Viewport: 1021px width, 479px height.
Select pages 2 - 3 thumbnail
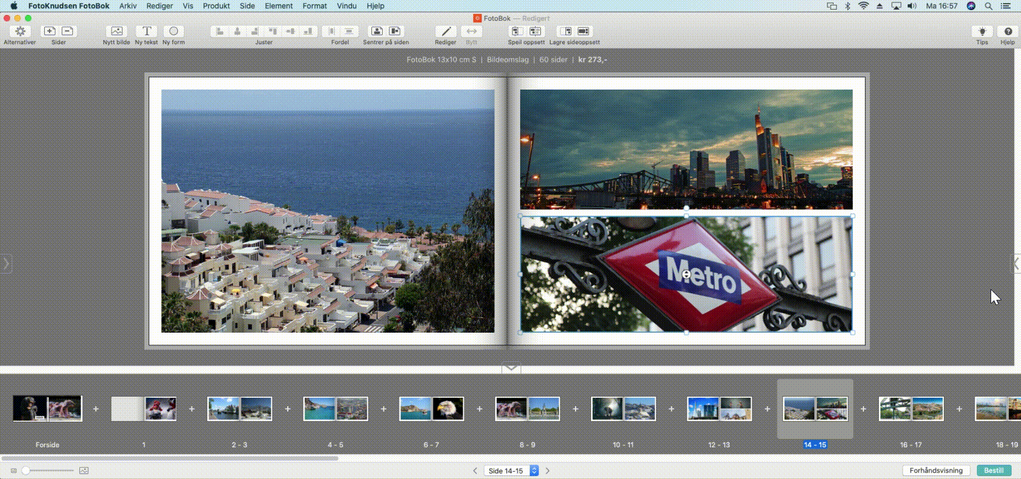(239, 409)
